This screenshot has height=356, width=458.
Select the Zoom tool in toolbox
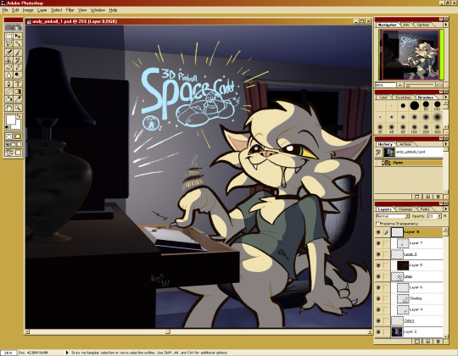pos(18,108)
